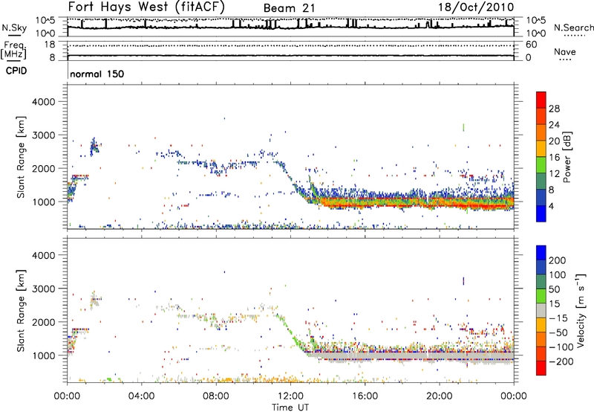Image resolution: width=594 pixels, height=412 pixels.
Task: Click the '15' tick on Velocity colorbar
Action: click(554, 304)
